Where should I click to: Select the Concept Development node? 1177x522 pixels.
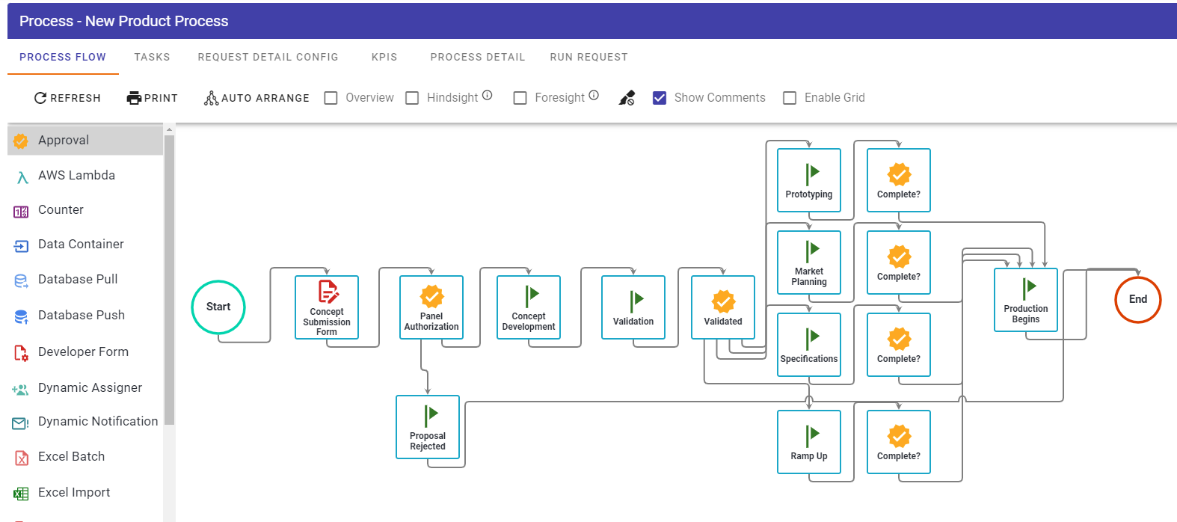click(529, 307)
